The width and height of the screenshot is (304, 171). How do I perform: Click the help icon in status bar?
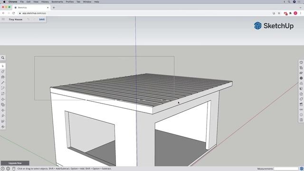3,169
